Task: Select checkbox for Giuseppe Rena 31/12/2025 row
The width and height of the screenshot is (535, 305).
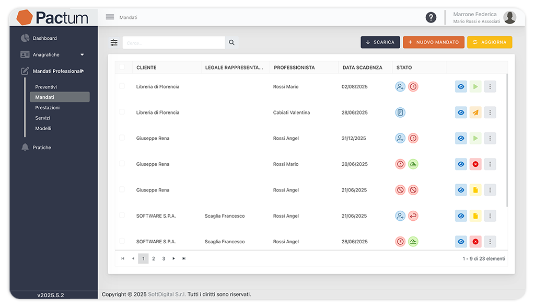Action: [122, 138]
